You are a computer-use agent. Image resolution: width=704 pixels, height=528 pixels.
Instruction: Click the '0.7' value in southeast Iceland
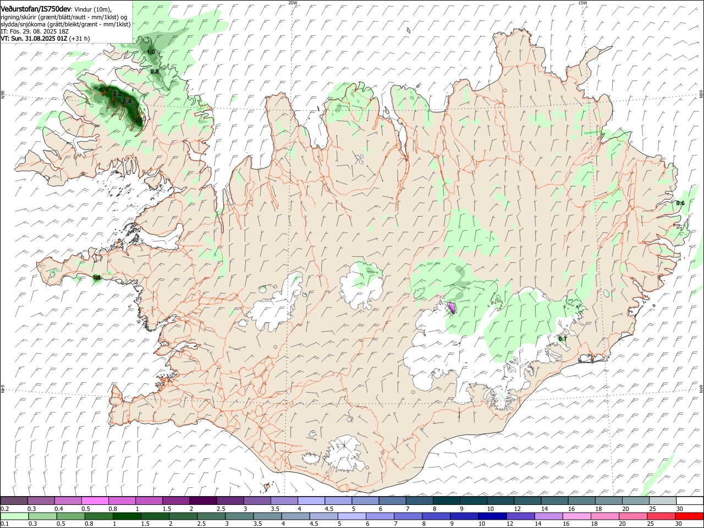(x=563, y=339)
